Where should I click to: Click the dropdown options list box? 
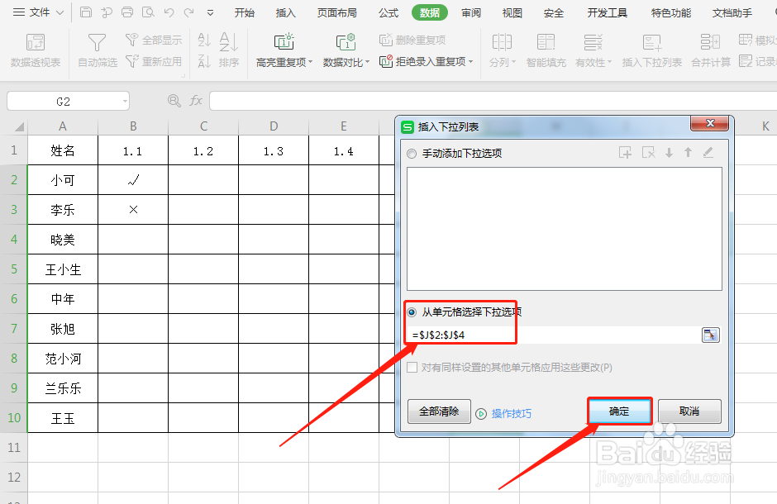click(x=565, y=229)
